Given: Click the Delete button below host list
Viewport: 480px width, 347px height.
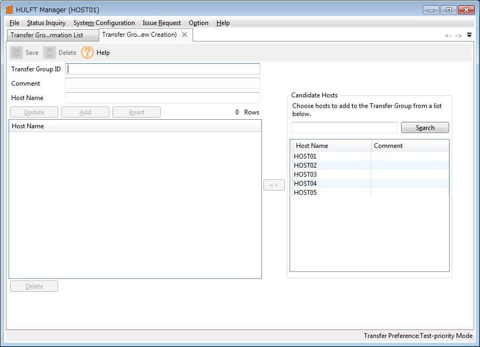Looking at the screenshot, I should (x=34, y=286).
